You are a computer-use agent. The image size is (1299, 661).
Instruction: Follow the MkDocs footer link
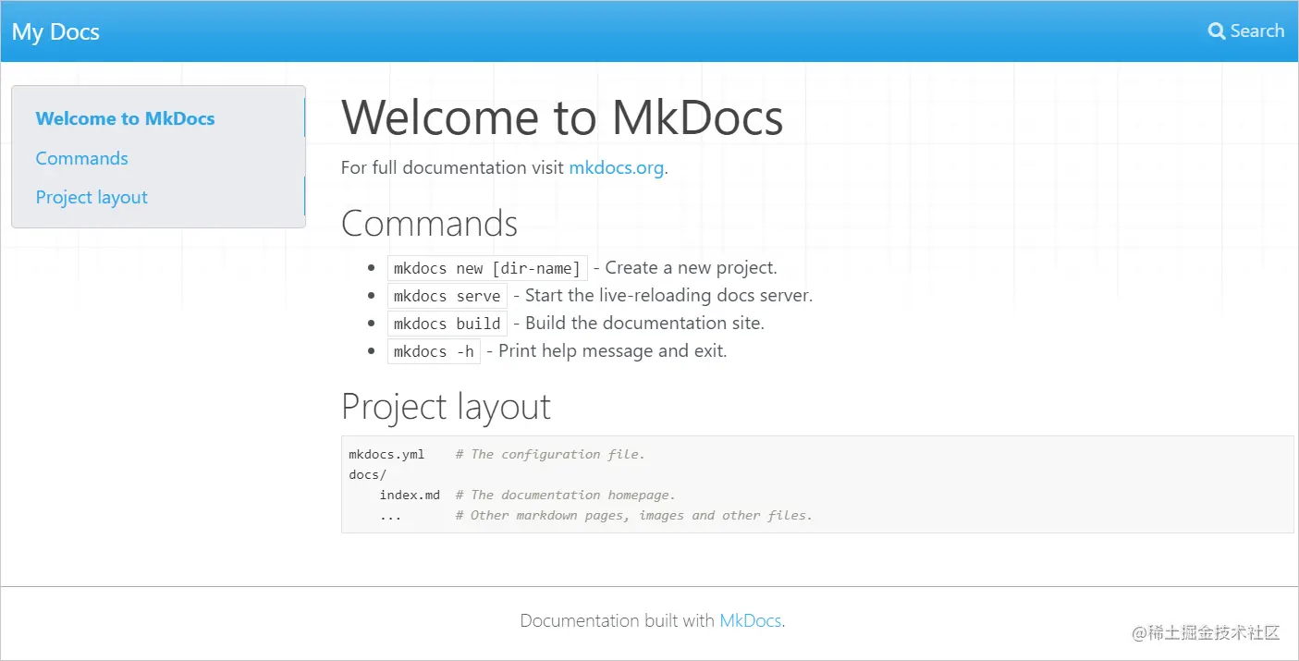pos(750,620)
